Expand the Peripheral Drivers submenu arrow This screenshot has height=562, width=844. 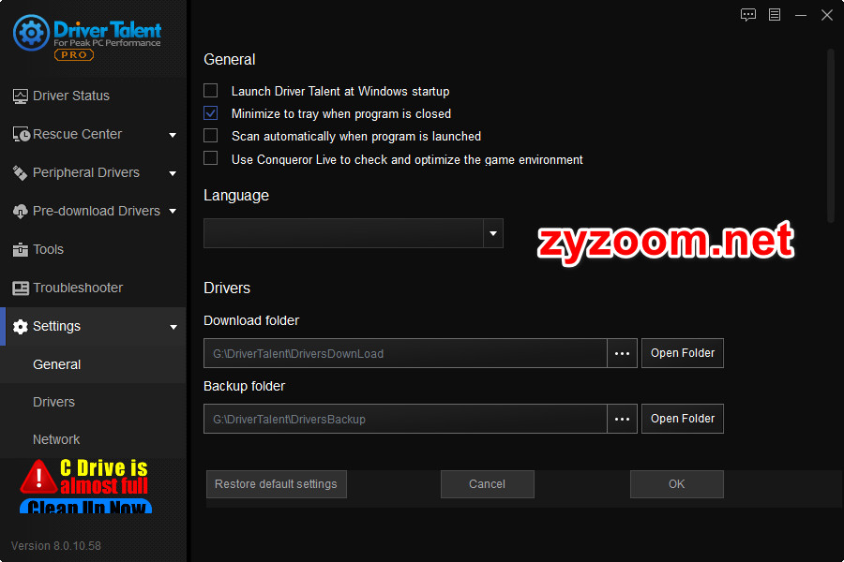click(173, 173)
